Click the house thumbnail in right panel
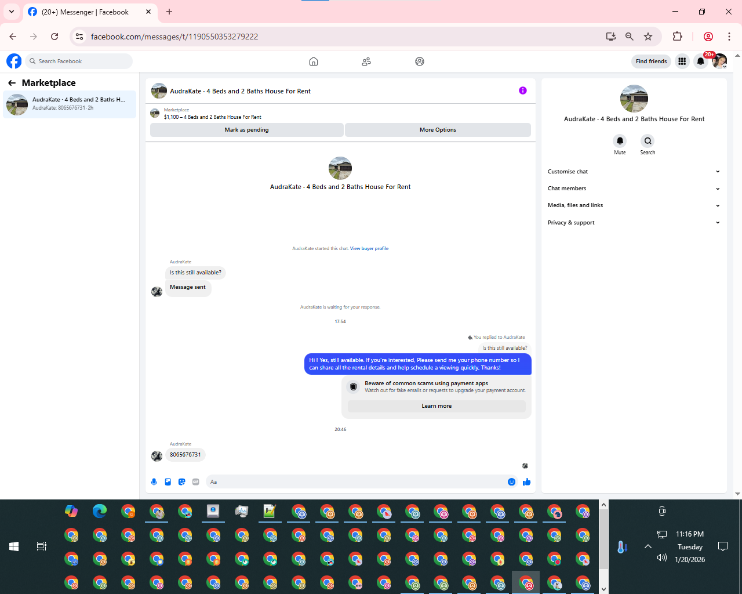742x594 pixels. (634, 99)
